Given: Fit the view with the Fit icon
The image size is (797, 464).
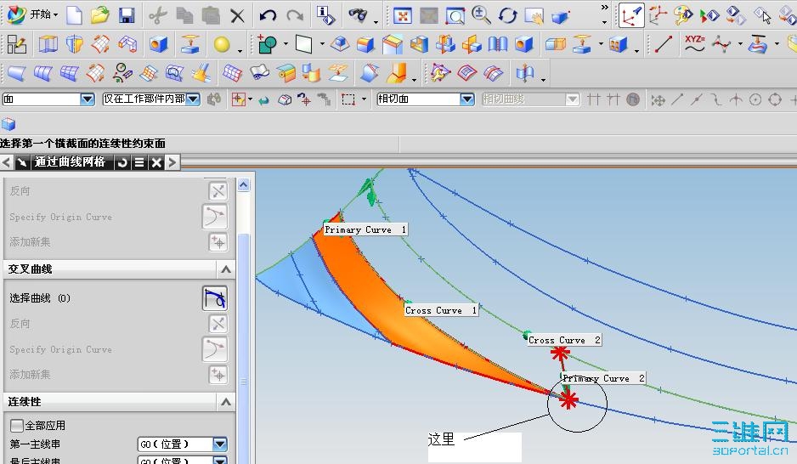Looking at the screenshot, I should (403, 16).
